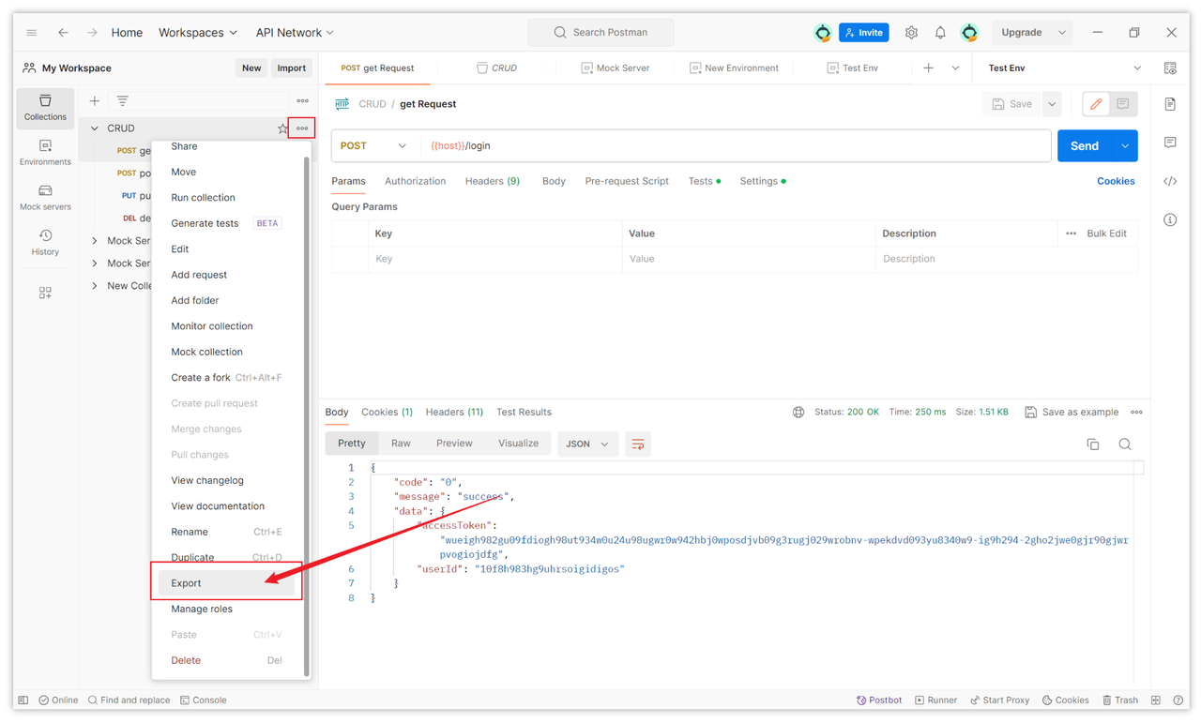Open the API Network dropdown
The height and width of the screenshot is (723, 1201).
[x=295, y=32]
